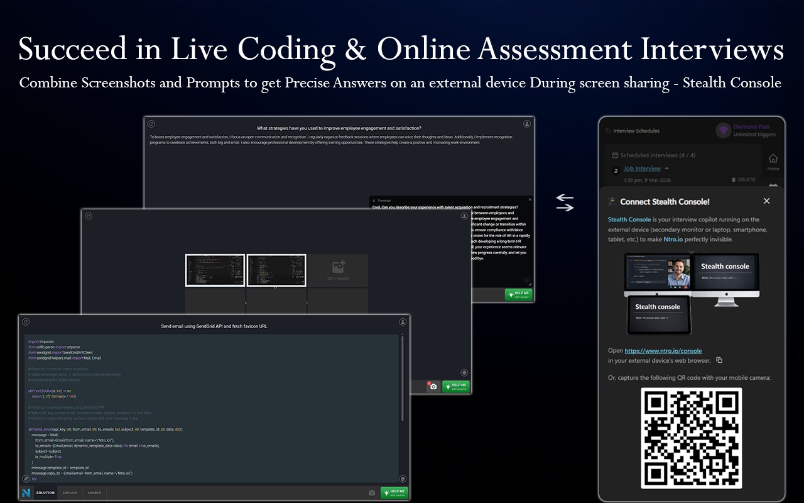
Task: Click the refresh icon in the employee engagement window
Action: tap(151, 124)
